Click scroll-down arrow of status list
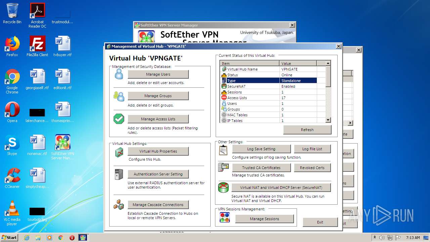The image size is (430, 242). tap(328, 120)
